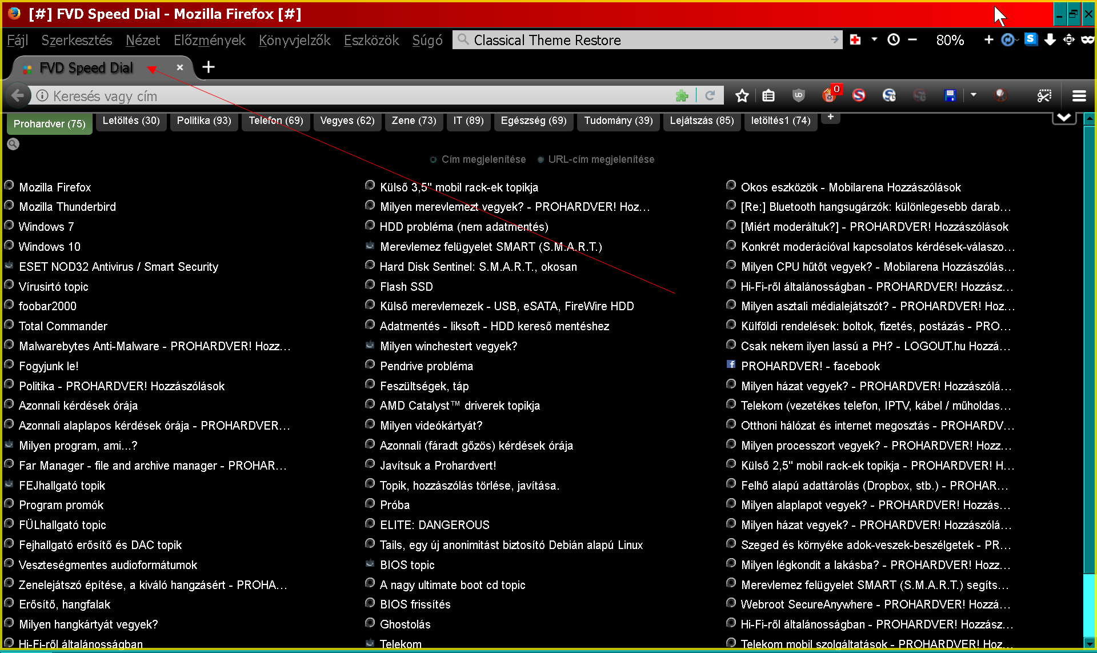Viewport: 1097px width, 653px height.
Task: Open the foobar2000 link
Action: coord(47,306)
